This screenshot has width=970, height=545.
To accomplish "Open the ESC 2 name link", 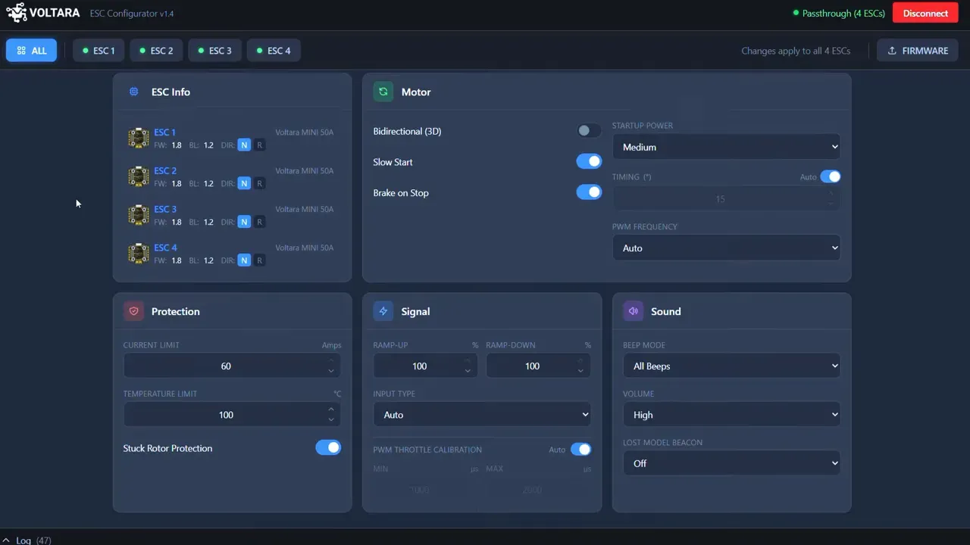I will (165, 171).
